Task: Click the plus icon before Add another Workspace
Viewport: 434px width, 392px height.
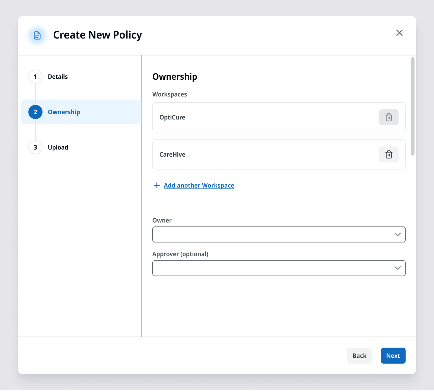Action: (x=157, y=185)
